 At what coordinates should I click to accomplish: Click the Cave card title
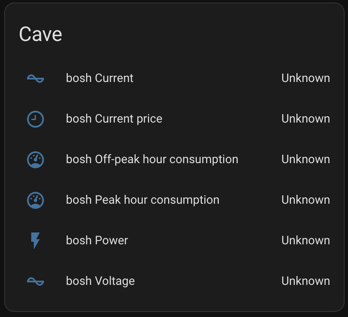point(41,34)
